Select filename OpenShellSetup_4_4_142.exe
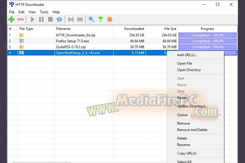Viewport: 245px width, 163px height. pos(78,53)
